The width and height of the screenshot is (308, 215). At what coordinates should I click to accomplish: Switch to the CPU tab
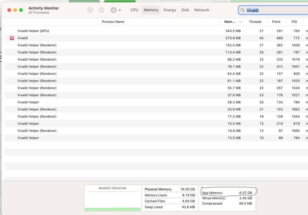tap(135, 10)
